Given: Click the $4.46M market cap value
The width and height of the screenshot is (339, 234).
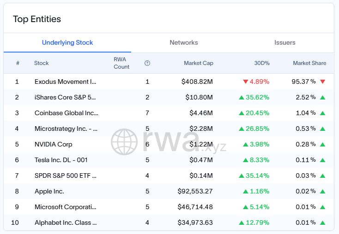Looking at the screenshot, I should [201, 113].
